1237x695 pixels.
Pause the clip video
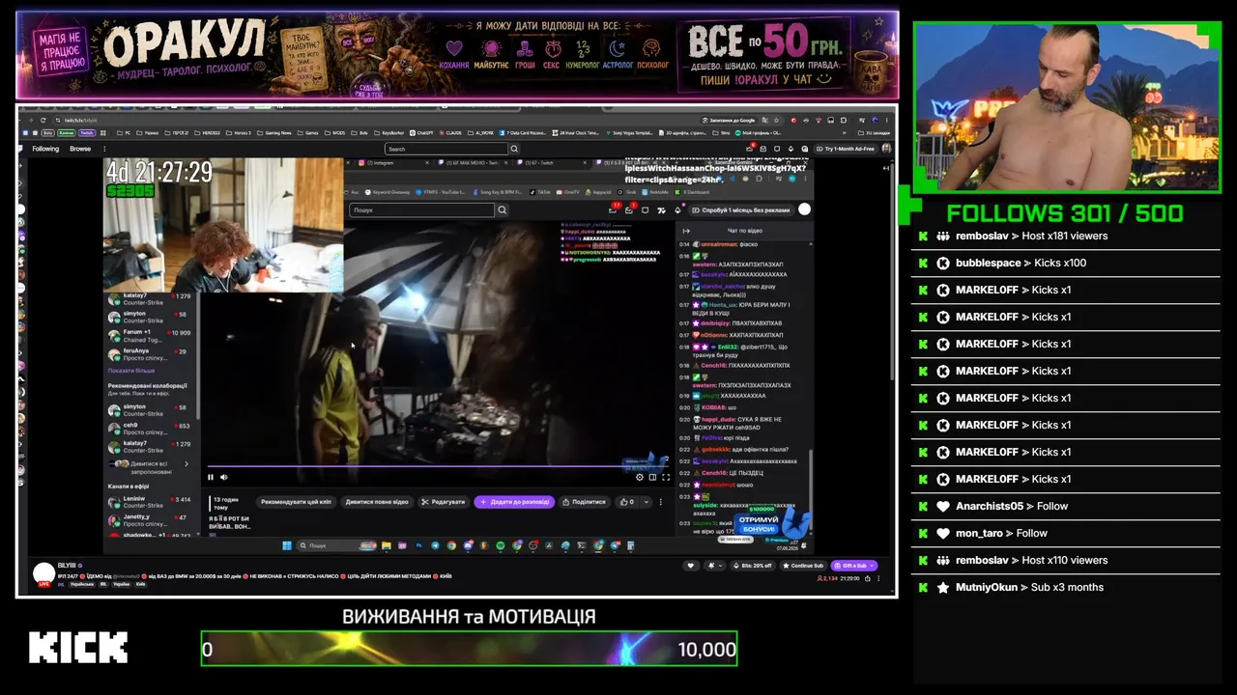(x=211, y=477)
